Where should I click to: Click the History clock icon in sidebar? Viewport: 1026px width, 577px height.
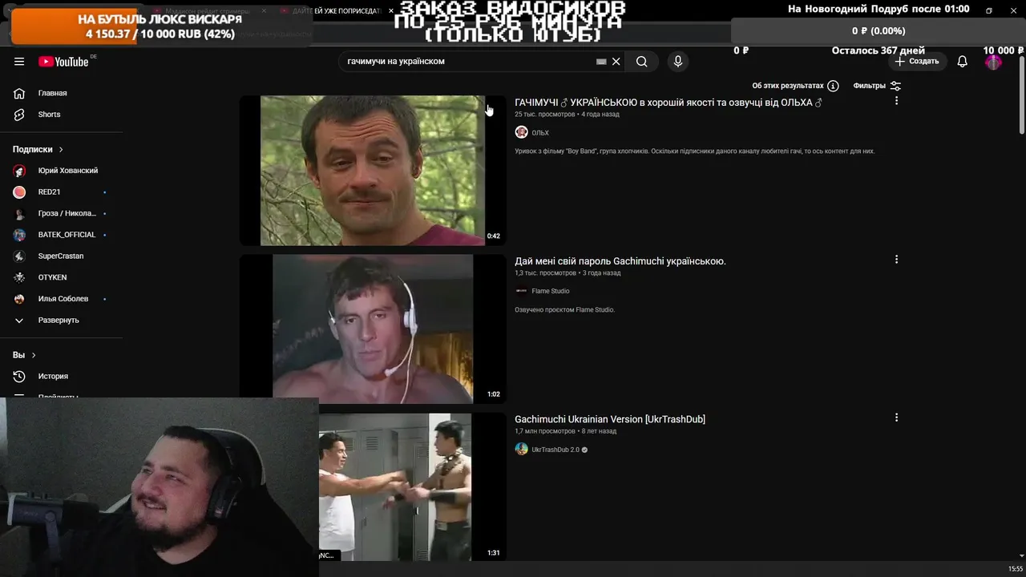19,377
